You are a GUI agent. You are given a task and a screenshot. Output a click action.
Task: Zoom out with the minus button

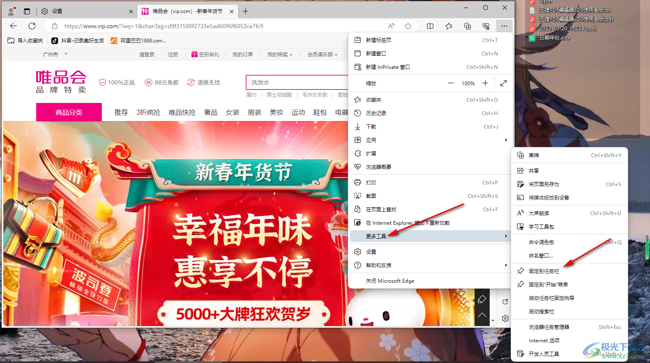pyautogui.click(x=451, y=83)
